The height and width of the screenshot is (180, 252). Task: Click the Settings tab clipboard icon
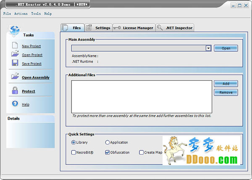click(x=89, y=27)
